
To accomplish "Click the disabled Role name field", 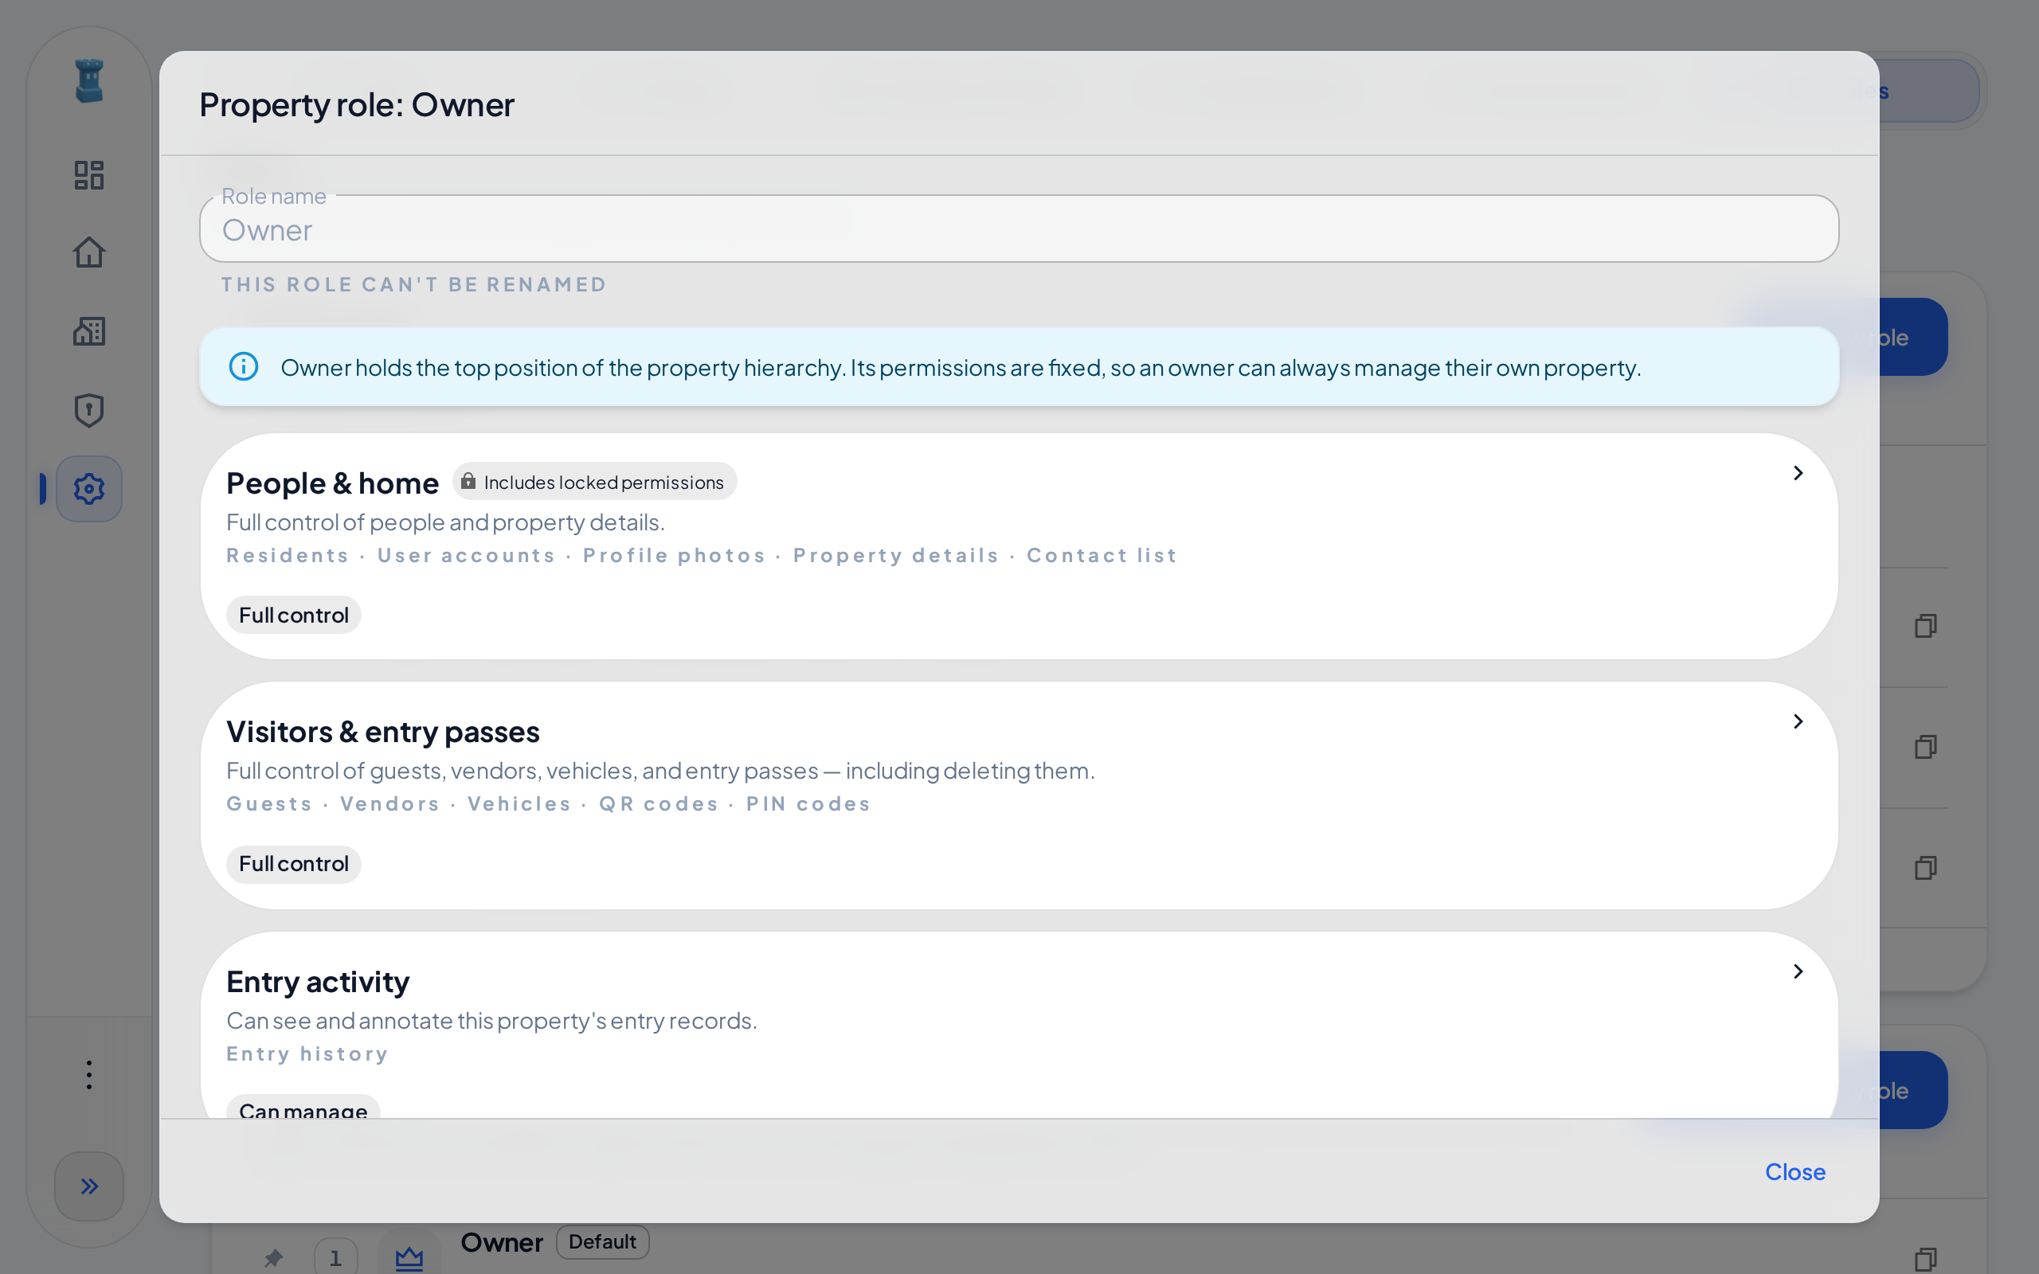I will 1019,229.
